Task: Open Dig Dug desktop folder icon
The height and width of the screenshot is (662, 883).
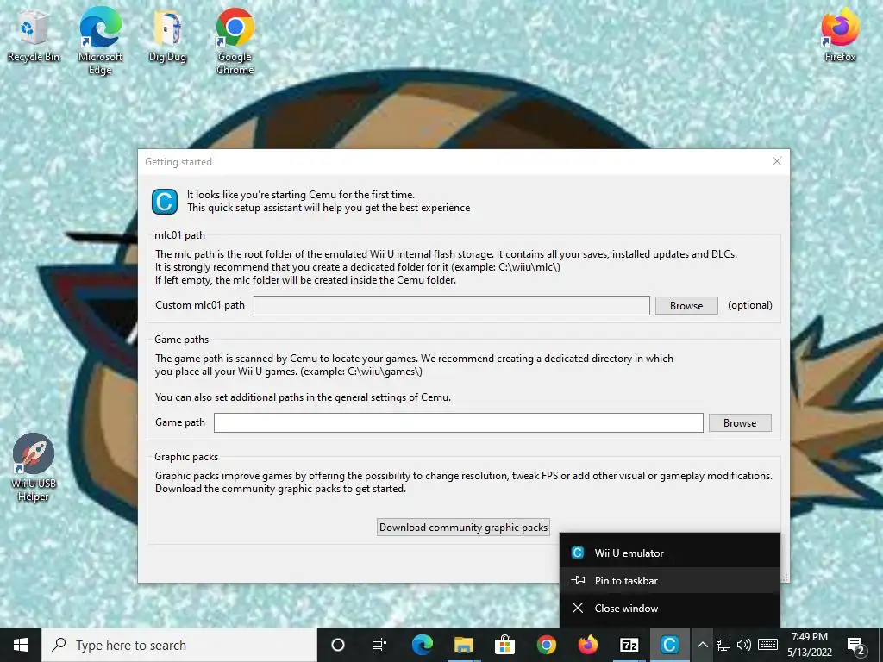Action: click(167, 36)
